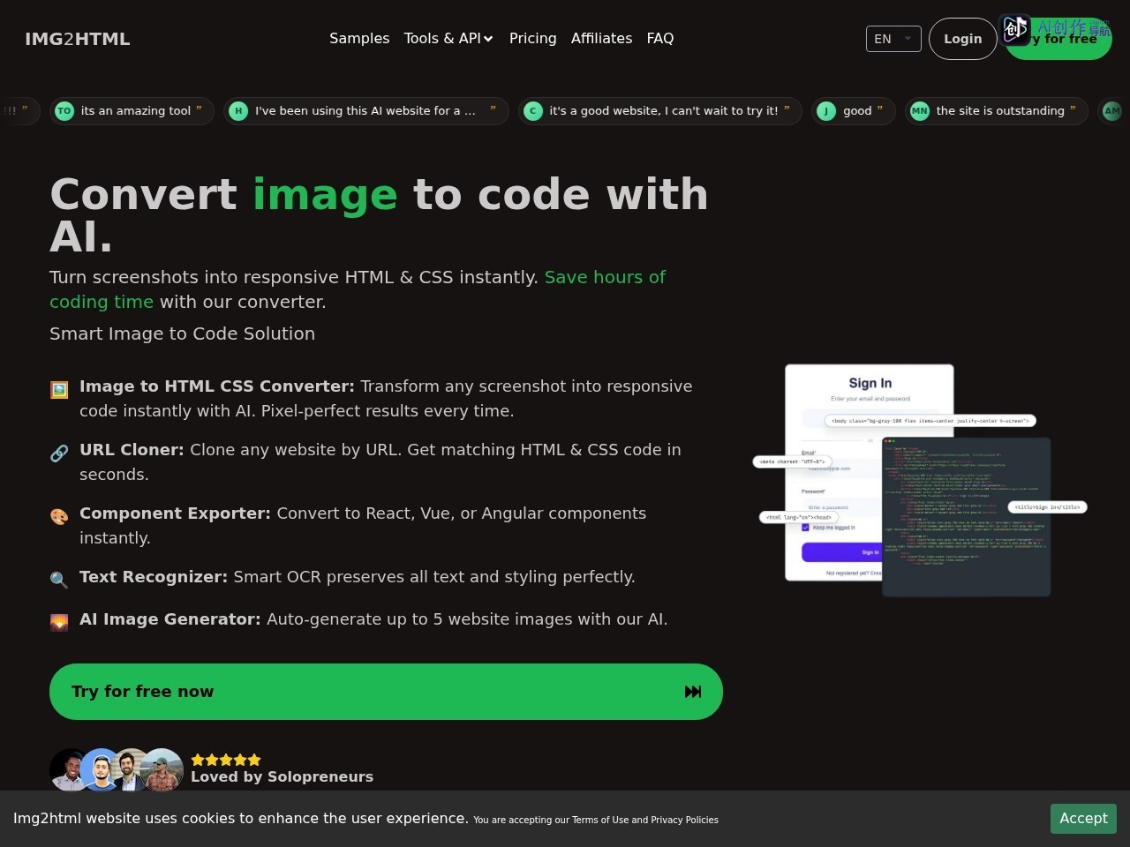The width and height of the screenshot is (1130, 847).
Task: Click the five yellow star rating
Action: (226, 760)
